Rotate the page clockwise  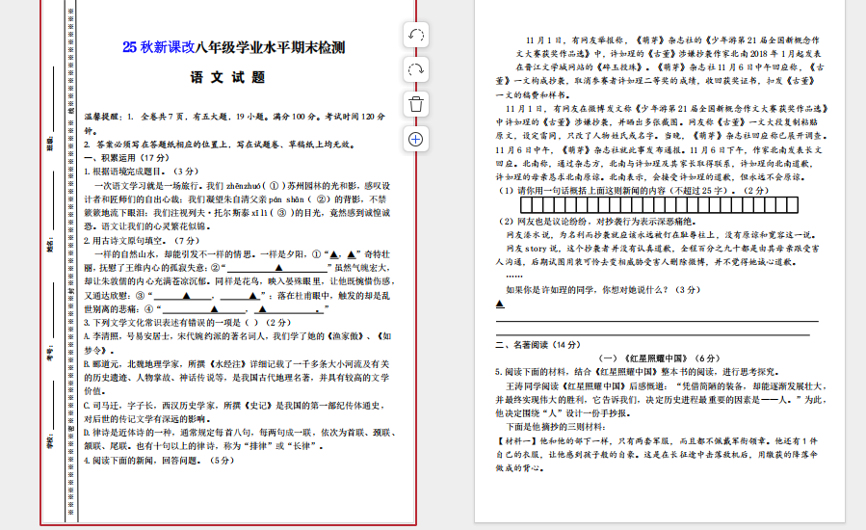click(x=416, y=69)
